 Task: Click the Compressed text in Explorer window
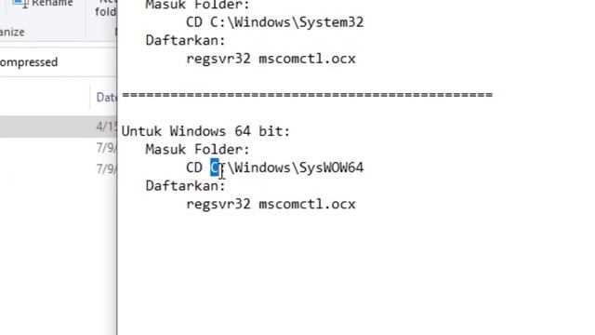tap(29, 62)
